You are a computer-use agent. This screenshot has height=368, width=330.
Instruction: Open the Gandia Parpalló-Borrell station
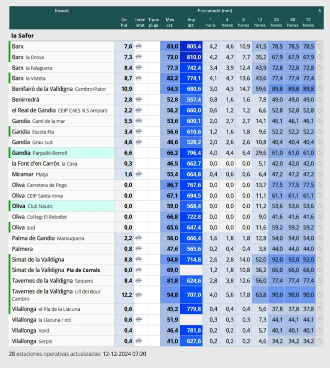point(39,153)
